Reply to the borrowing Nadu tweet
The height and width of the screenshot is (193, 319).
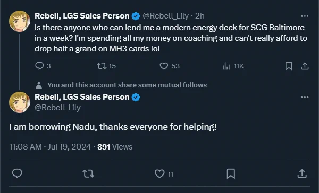coord(17,173)
